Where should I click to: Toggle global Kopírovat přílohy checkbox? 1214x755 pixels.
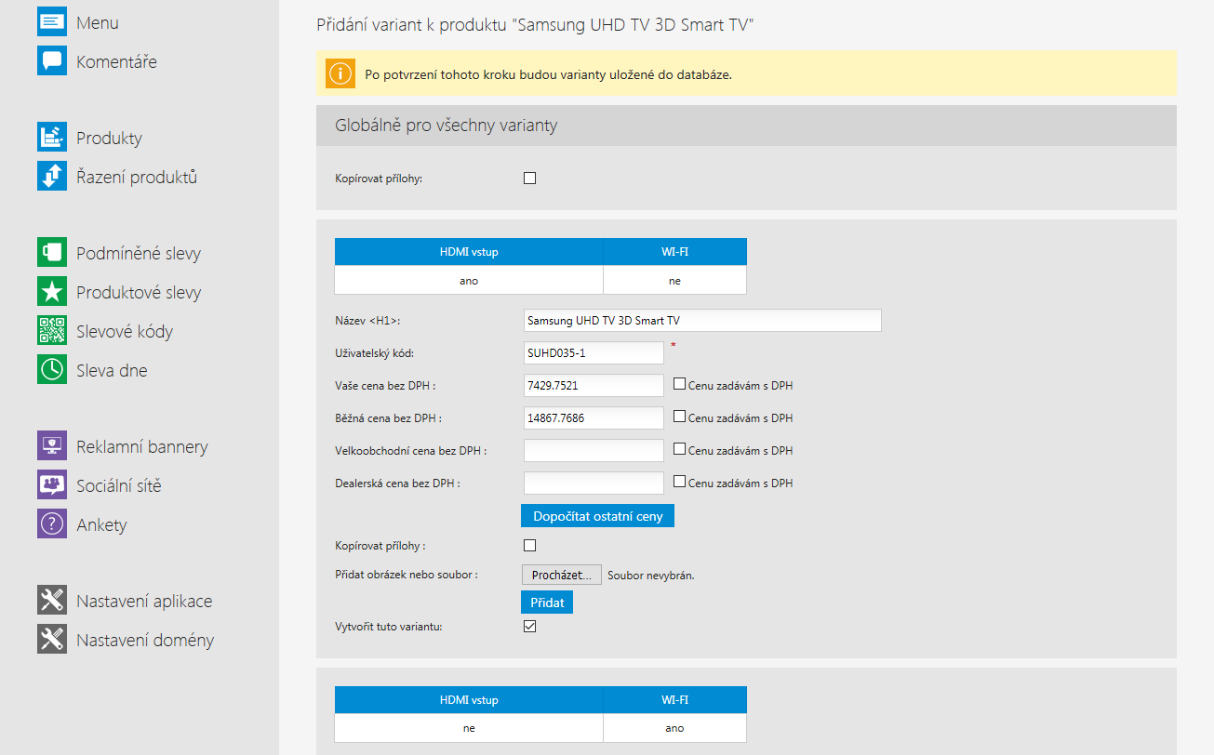(530, 178)
